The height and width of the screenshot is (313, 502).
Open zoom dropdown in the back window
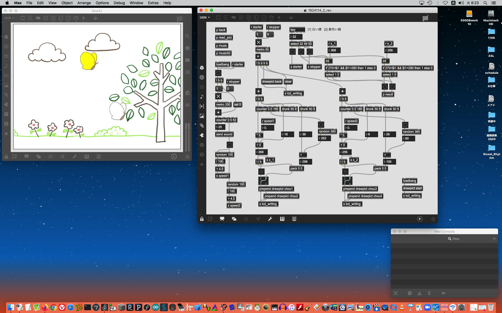tap(9, 18)
